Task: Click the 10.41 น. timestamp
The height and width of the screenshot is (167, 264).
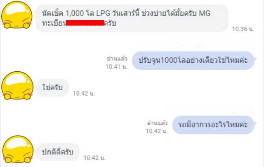Action: [x=116, y=67]
